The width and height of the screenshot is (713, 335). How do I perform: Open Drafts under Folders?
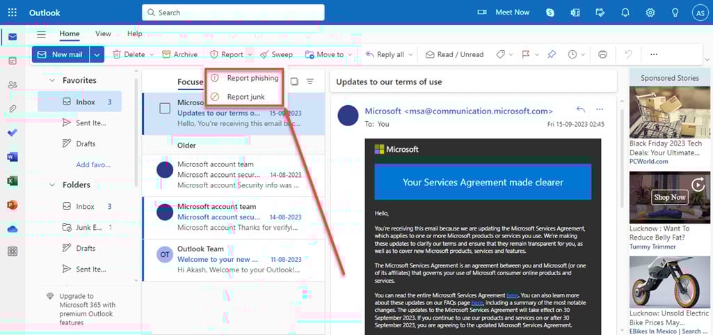[79, 248]
